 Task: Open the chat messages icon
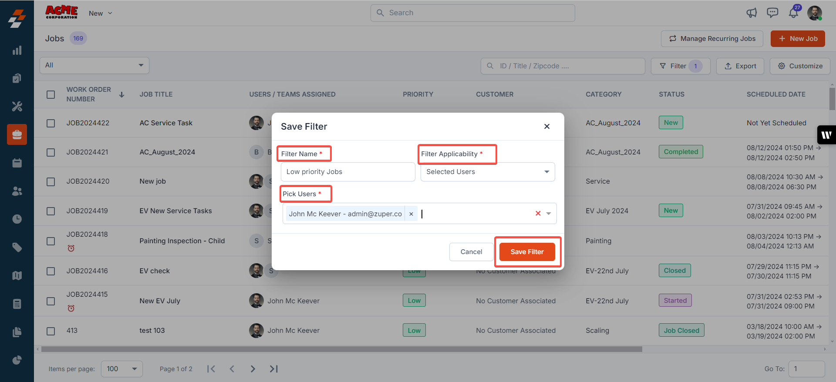coord(772,13)
